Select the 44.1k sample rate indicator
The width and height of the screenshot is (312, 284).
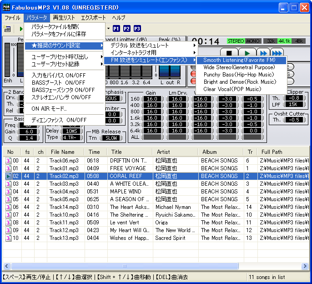[x=284, y=41]
